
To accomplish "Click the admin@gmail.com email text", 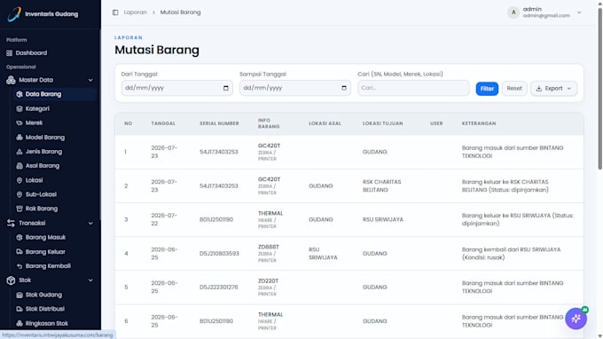I will tap(546, 16).
